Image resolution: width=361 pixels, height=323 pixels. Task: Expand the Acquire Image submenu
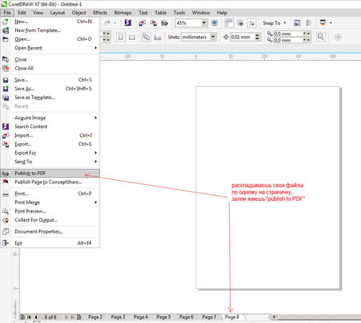point(50,118)
